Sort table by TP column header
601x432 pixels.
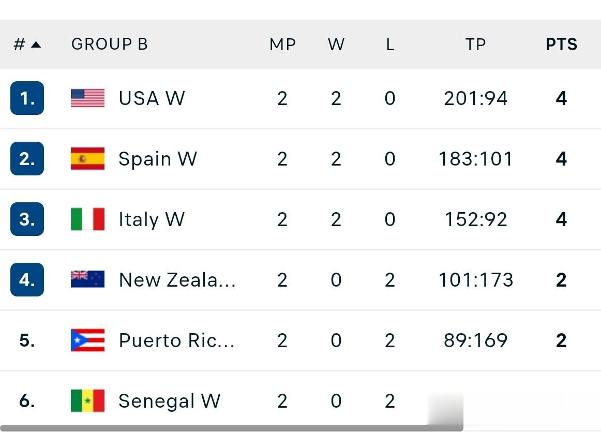[x=475, y=44]
